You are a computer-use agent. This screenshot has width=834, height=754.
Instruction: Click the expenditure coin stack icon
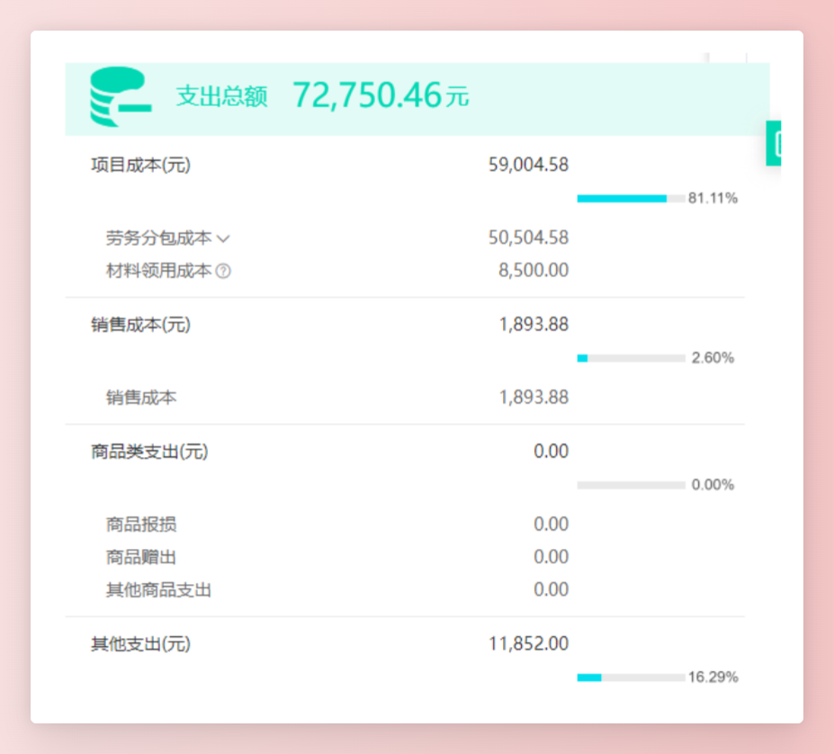pyautogui.click(x=121, y=97)
